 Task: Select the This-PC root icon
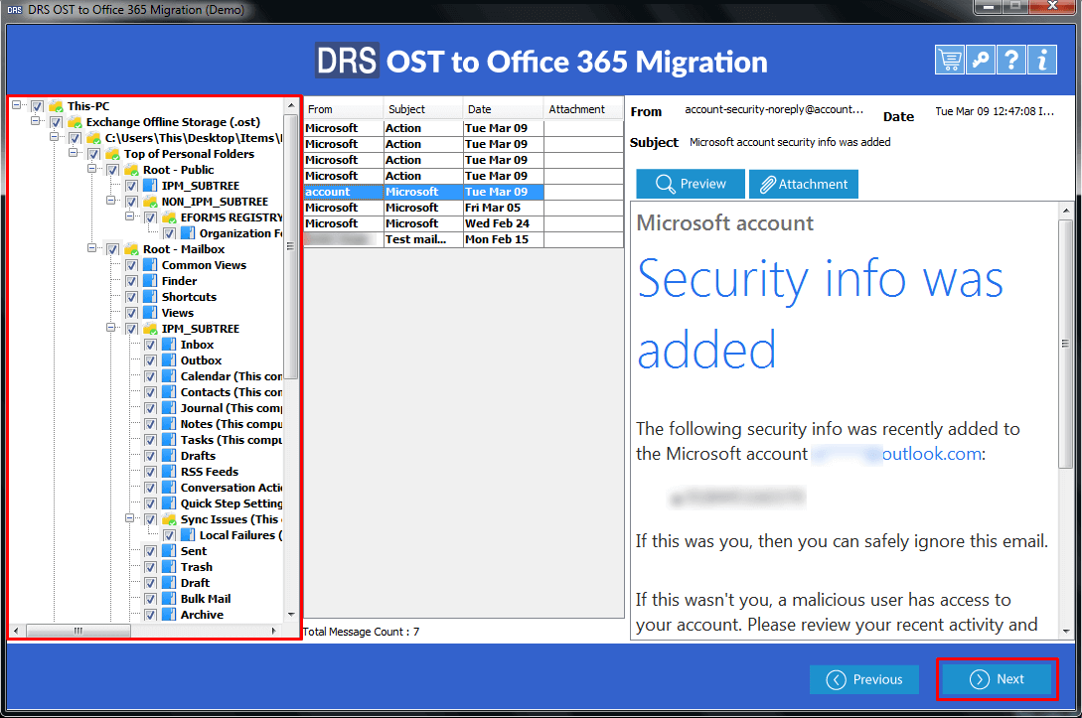56,105
